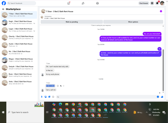The height and width of the screenshot is (123, 168).
Task: Click the taskbar 'Type here to search' box
Action: tap(25, 112)
